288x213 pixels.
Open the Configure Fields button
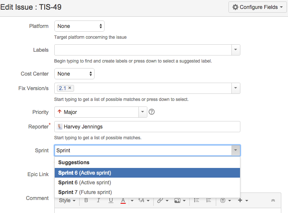point(257,7)
